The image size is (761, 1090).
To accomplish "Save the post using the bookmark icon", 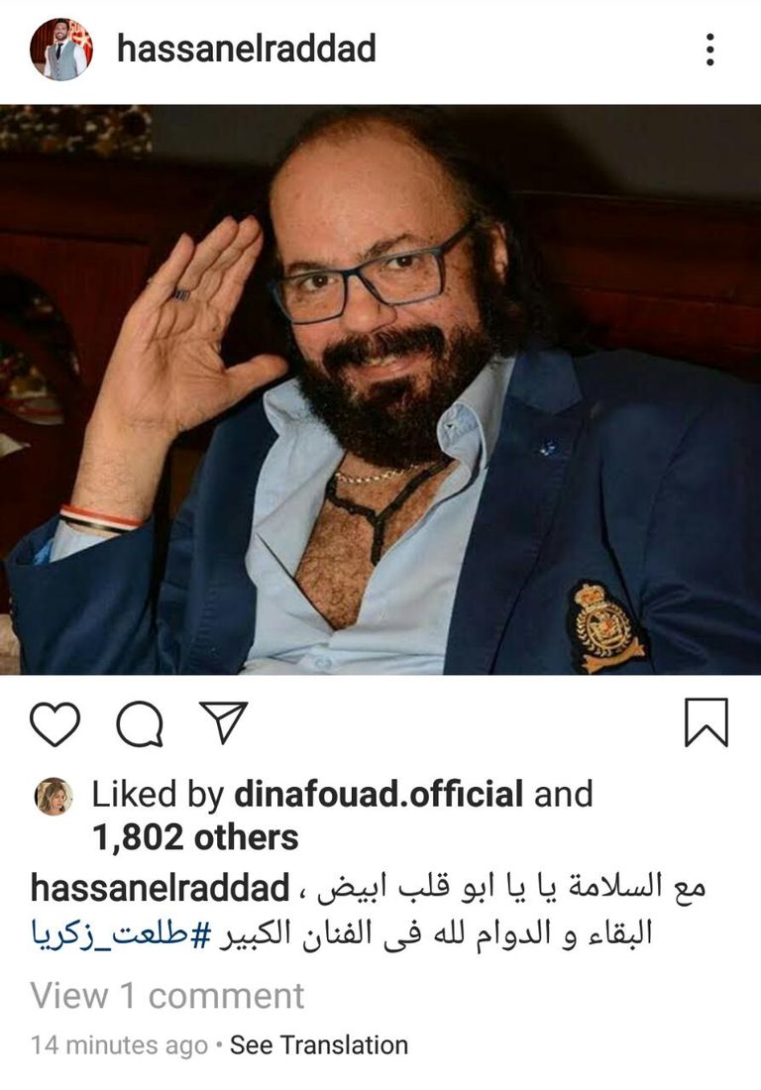I will coord(707,723).
